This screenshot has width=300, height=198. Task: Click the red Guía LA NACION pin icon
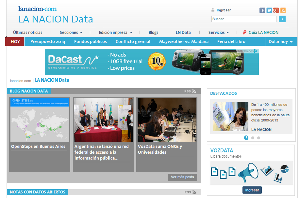pyautogui.click(x=244, y=32)
